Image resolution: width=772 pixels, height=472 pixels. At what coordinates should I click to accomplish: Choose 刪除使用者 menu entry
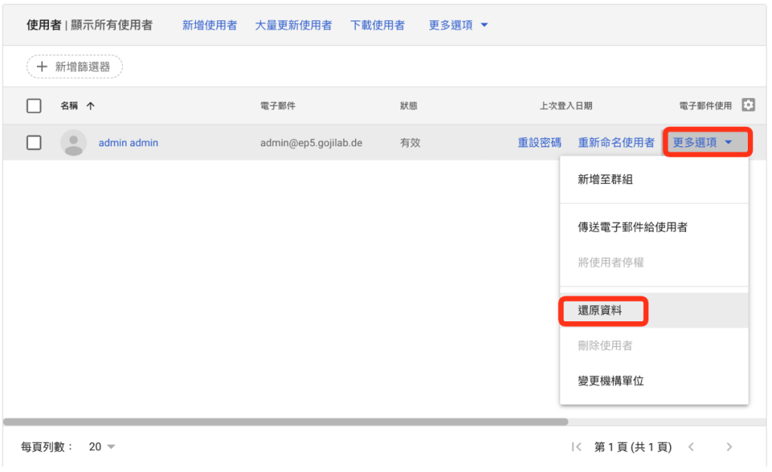coord(654,345)
